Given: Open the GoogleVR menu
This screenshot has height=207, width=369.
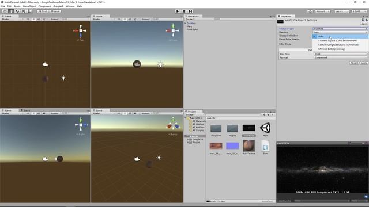Looking at the screenshot, I should pos(58,6).
